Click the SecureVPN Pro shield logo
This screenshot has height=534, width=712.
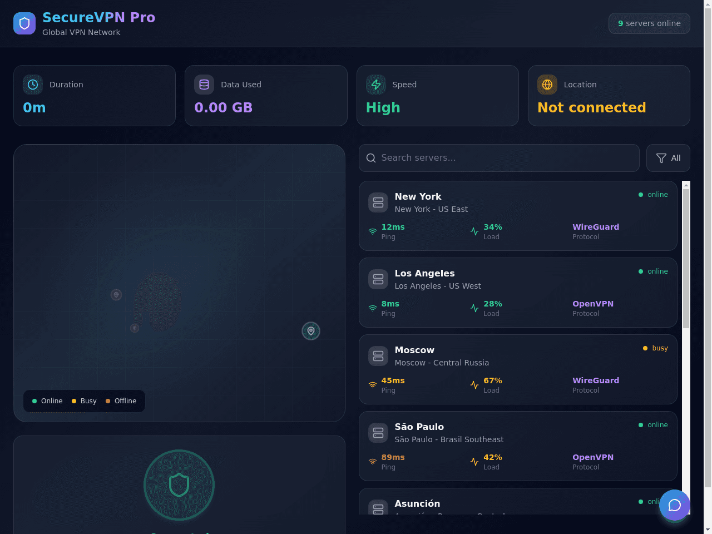[24, 23]
